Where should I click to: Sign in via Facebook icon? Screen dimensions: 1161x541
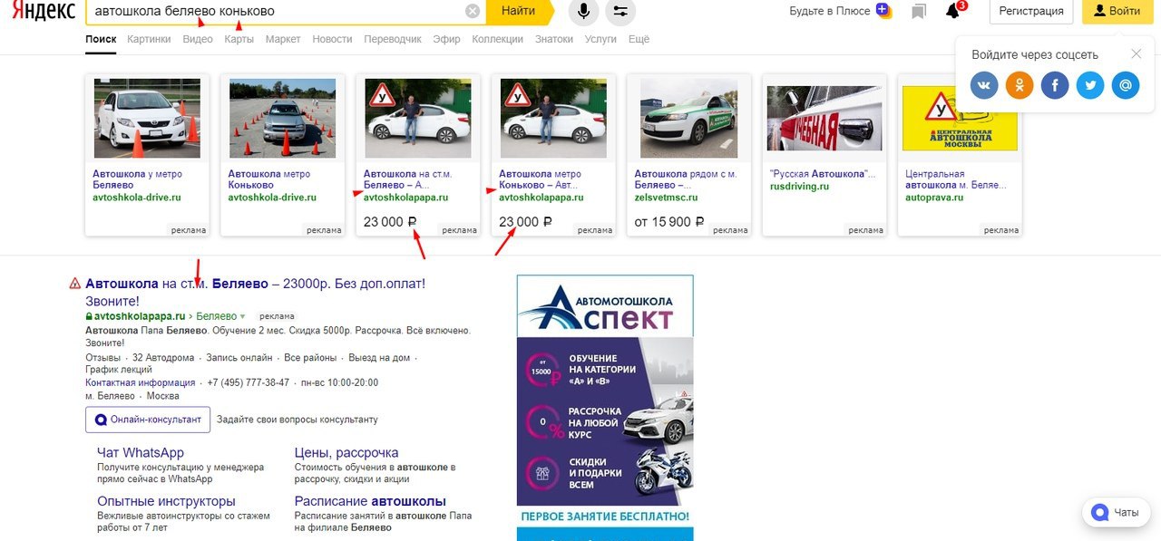click(x=1055, y=85)
